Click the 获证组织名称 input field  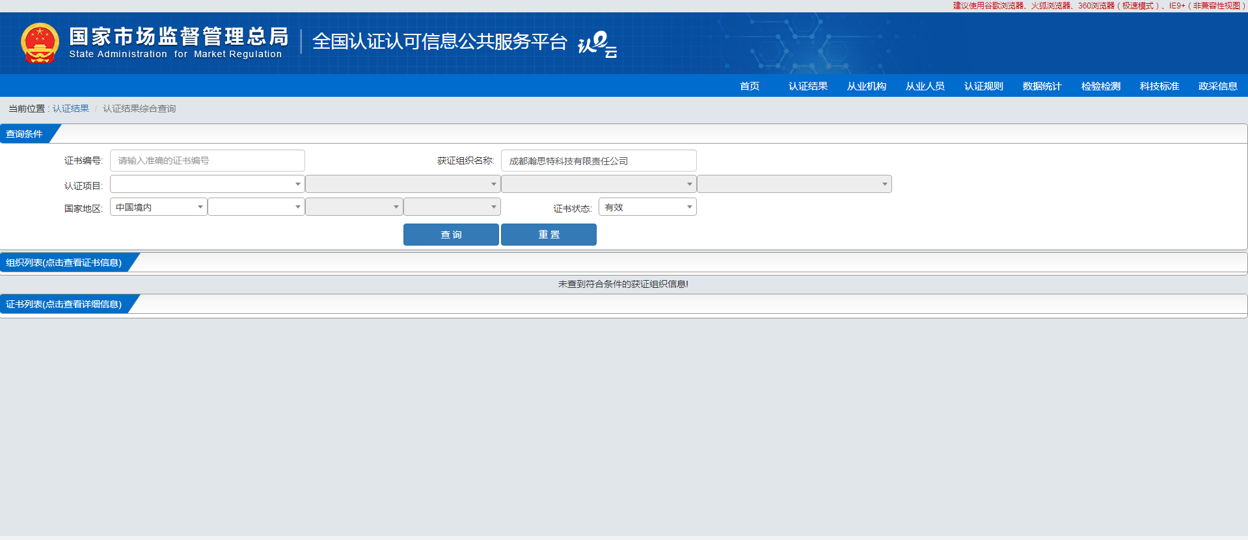pyautogui.click(x=599, y=161)
